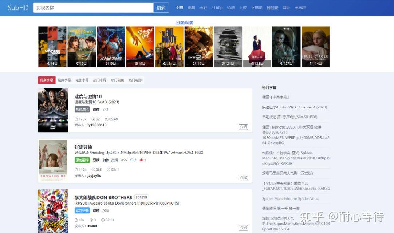Open the 暴太郎战队DON BROTHERS title link
Screen dimensions: 394x233
[103, 197]
